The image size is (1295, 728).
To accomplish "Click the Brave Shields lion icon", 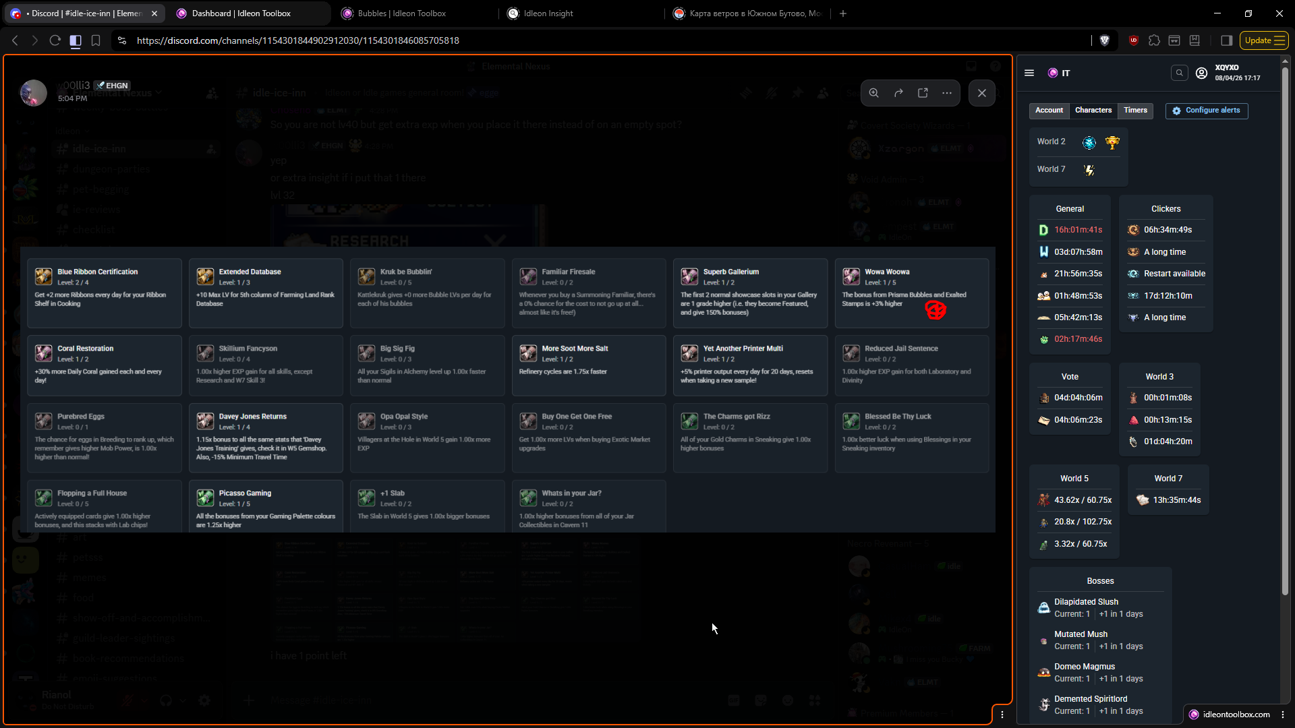I will 1104,40.
